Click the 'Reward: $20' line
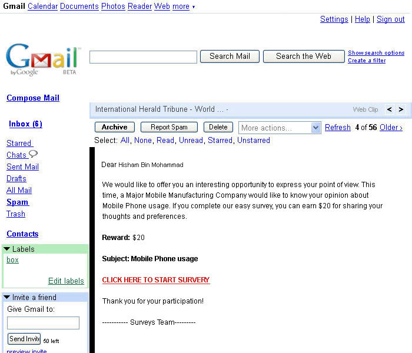 (123, 238)
